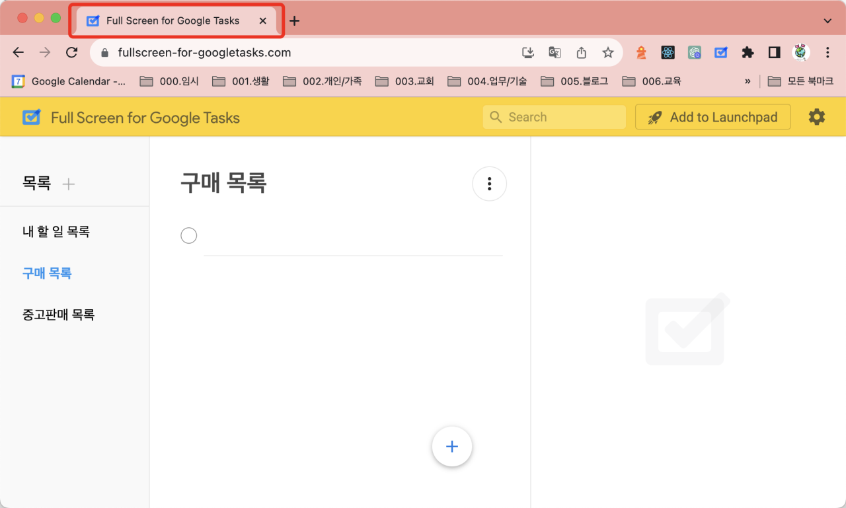Open the 006.교육 bookmark folder
This screenshot has width=846, height=508.
coord(652,81)
